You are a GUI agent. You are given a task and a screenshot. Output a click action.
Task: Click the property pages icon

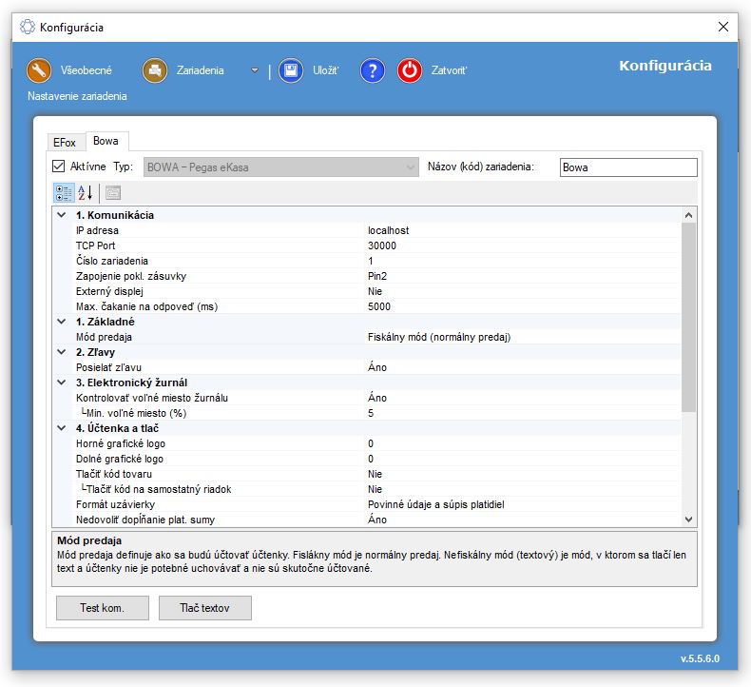(x=113, y=192)
